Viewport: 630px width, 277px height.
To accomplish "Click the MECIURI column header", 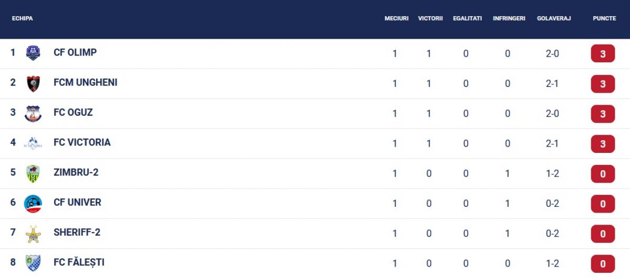I will pyautogui.click(x=396, y=18).
